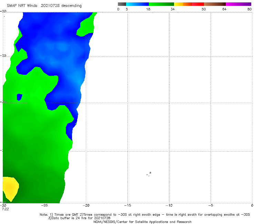Viewport: 255px width, 224px height.
Task: Click the color bar tick label "18"
Action: (x=148, y=9)
